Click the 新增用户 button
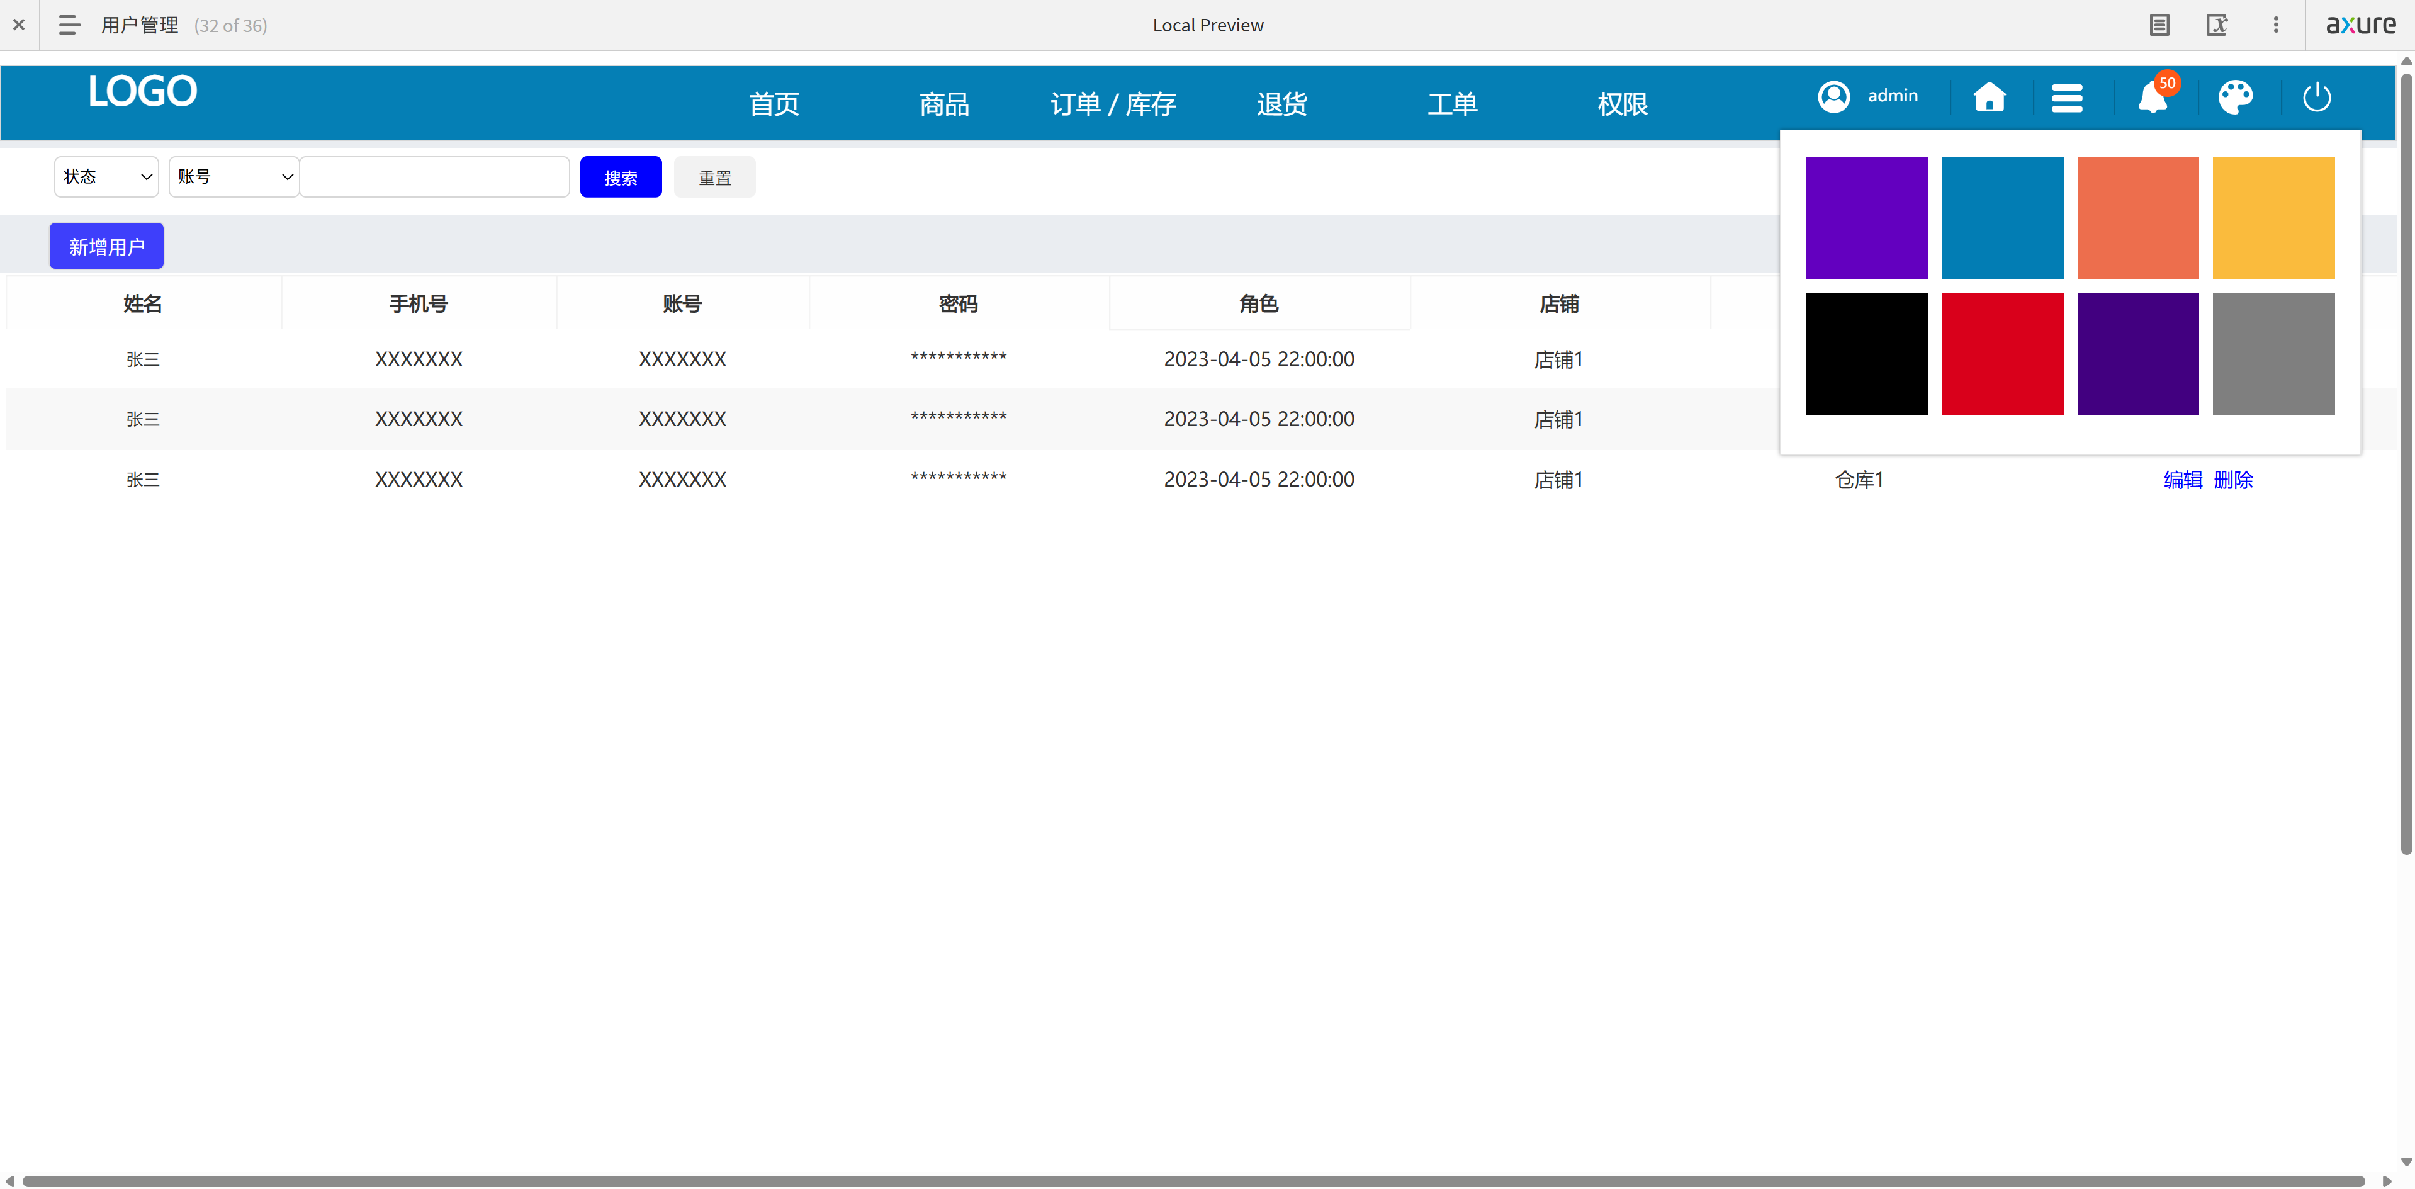This screenshot has height=1189, width=2415. point(107,247)
